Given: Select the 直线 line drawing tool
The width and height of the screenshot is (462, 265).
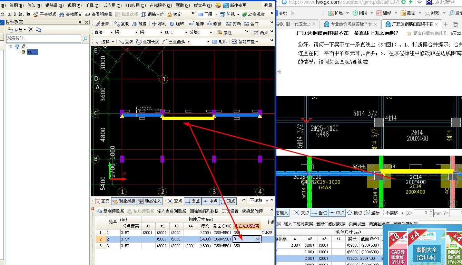Looking at the screenshot, I should [126, 41].
